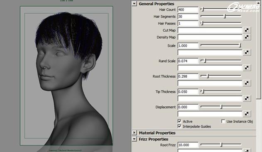Screen dimensions: 262x152
Task: Click the Root Thickness label
Action: 164,76
